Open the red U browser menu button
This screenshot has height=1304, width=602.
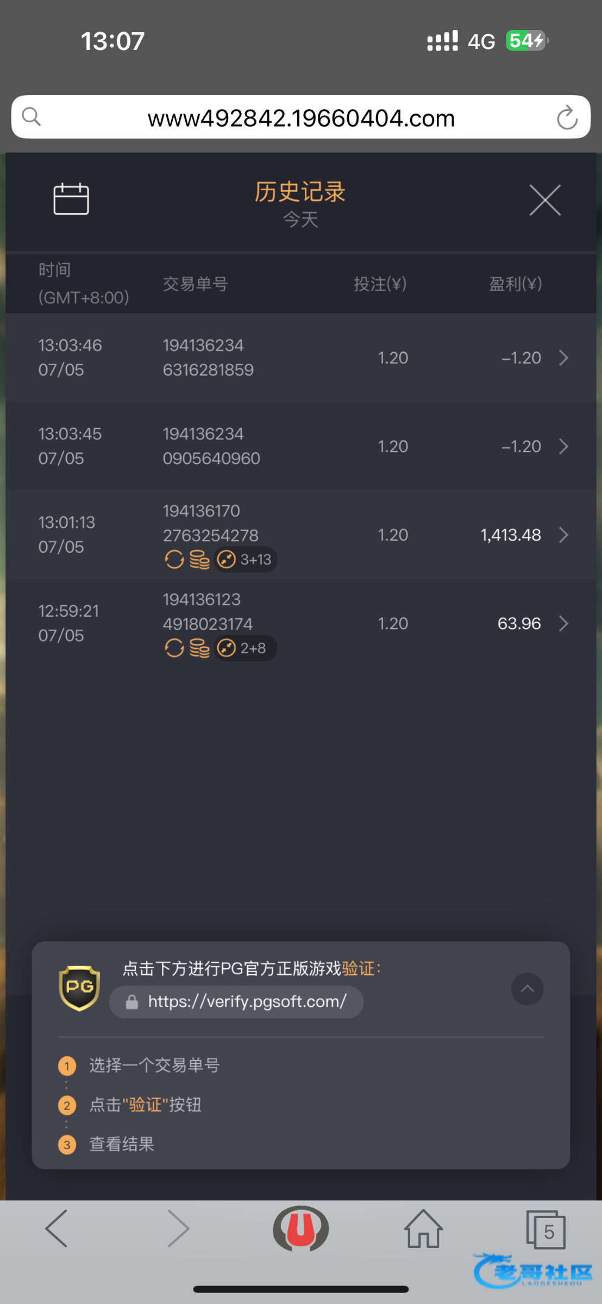click(x=300, y=1228)
